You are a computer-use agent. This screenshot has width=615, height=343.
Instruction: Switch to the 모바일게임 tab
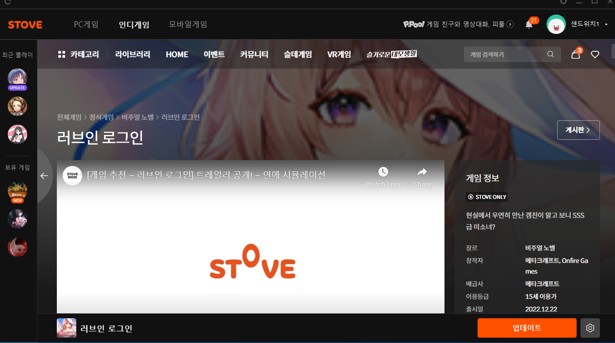tap(188, 24)
